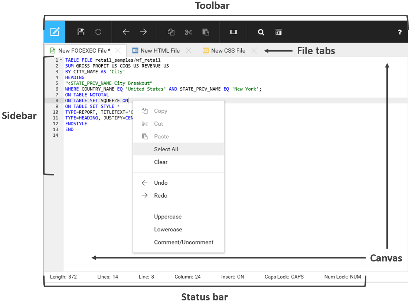The width and height of the screenshot is (415, 303).
Task: Close the New FOCEXEC File tab
Action: (118, 50)
